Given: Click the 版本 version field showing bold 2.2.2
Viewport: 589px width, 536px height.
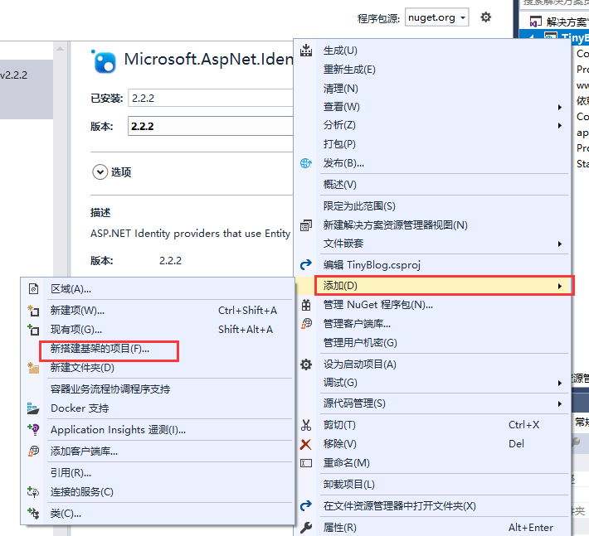Looking at the screenshot, I should pyautogui.click(x=211, y=126).
